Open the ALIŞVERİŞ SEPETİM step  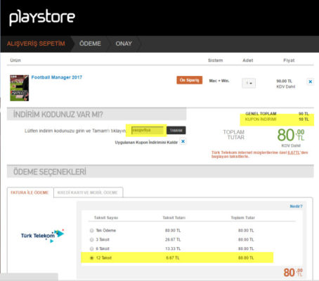point(36,44)
